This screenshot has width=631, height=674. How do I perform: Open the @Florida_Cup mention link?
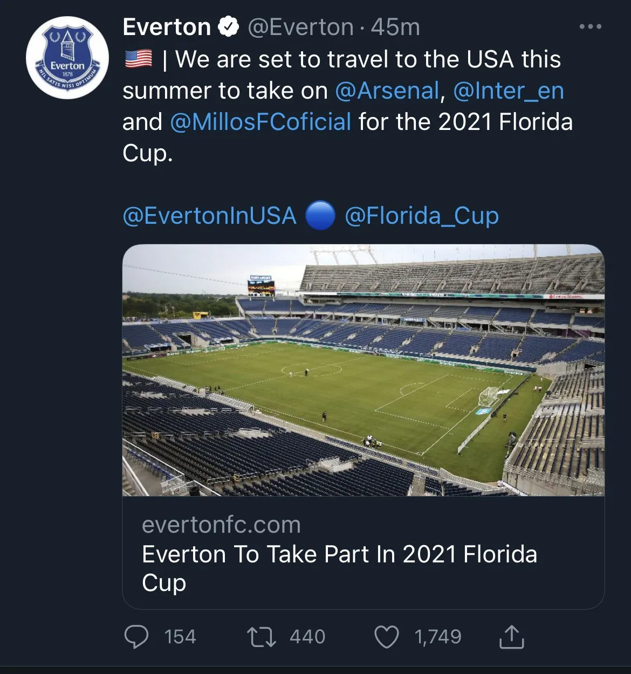click(x=422, y=216)
